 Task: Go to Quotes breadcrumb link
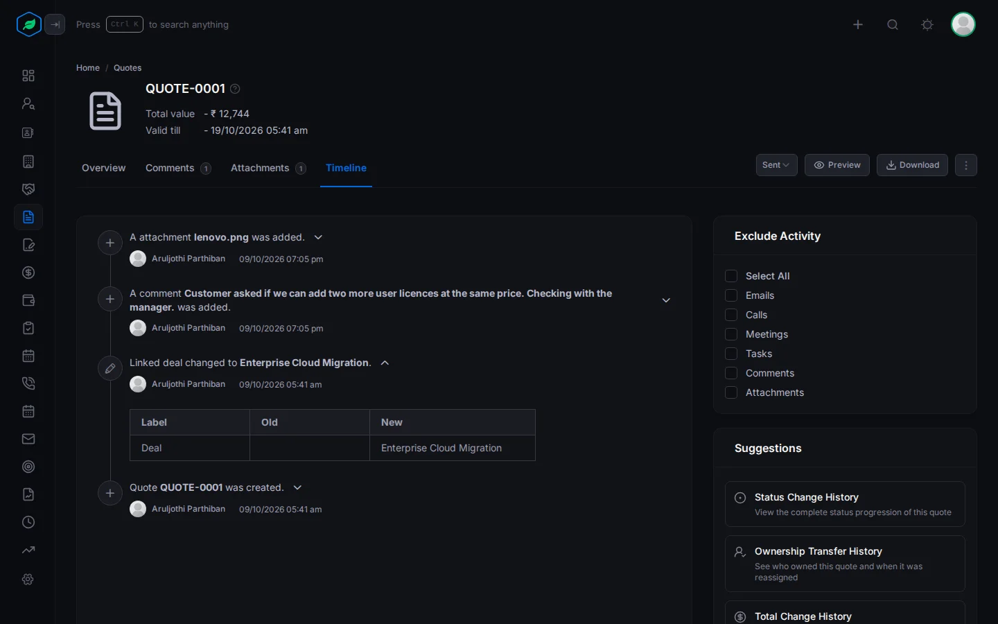click(128, 68)
